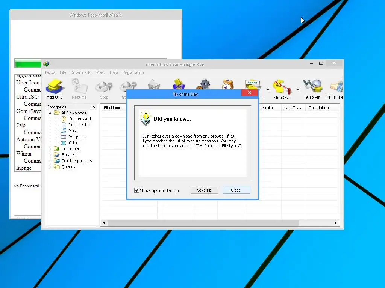Open the Downloads menu
This screenshot has height=288, width=385.
[80, 72]
